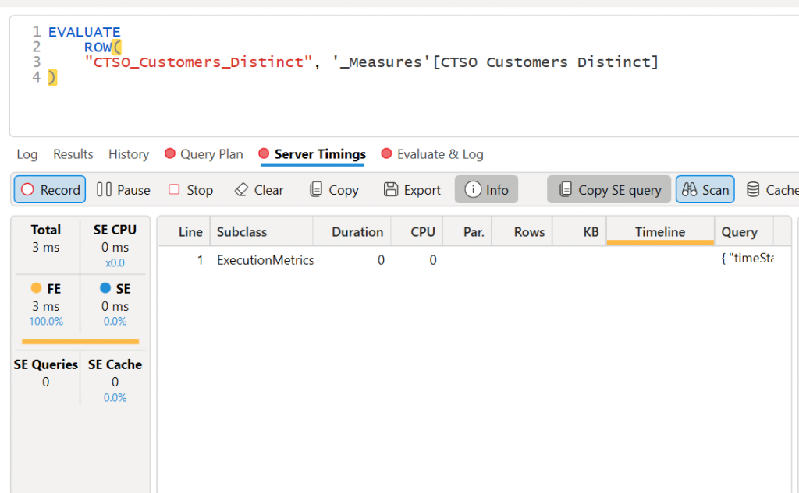Copy the server timings results
Viewport: 799px width, 493px height.
(334, 190)
